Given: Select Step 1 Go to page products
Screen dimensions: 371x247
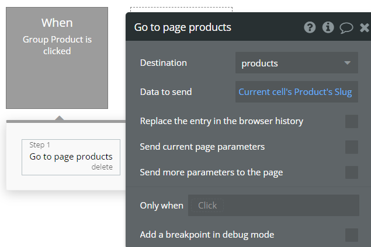Looking at the screenshot, I should coord(71,157).
